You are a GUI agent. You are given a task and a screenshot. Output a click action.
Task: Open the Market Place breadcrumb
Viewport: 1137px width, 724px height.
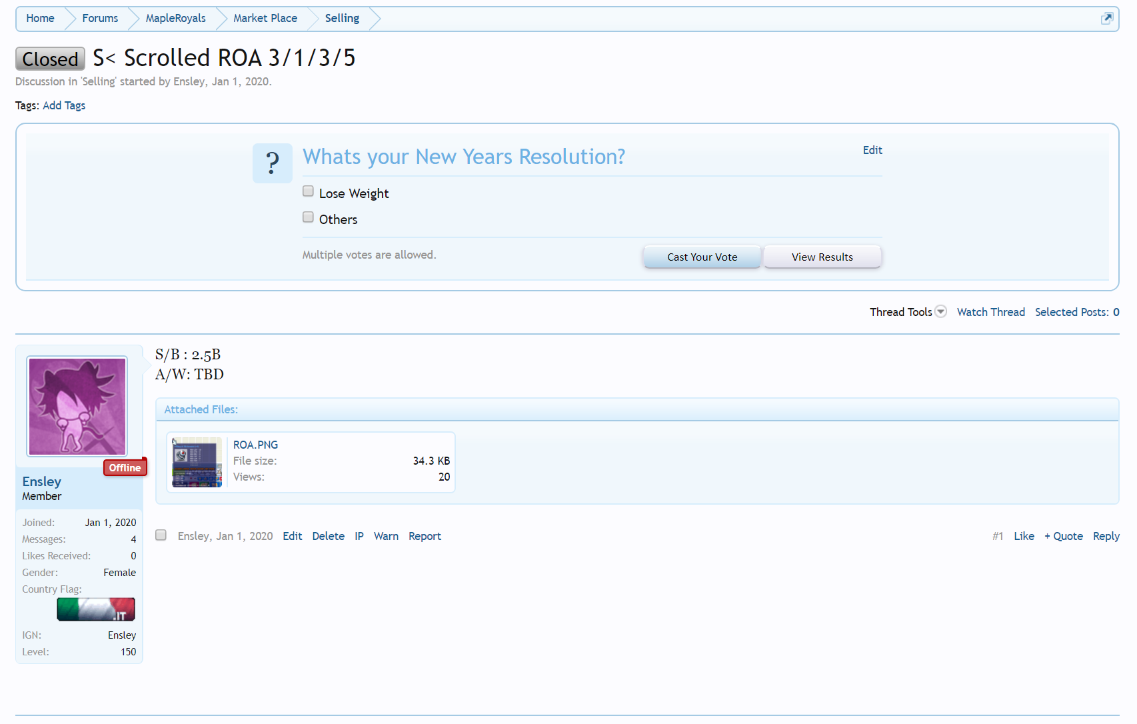265,18
